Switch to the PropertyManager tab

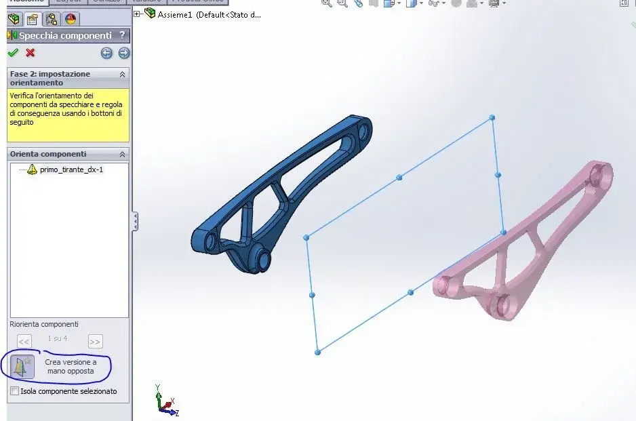pos(33,19)
